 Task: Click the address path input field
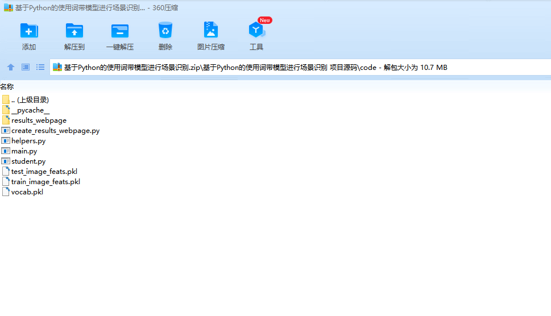click(x=300, y=67)
